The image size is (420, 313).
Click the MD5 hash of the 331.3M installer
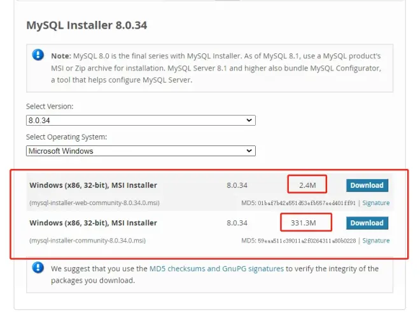point(307,241)
